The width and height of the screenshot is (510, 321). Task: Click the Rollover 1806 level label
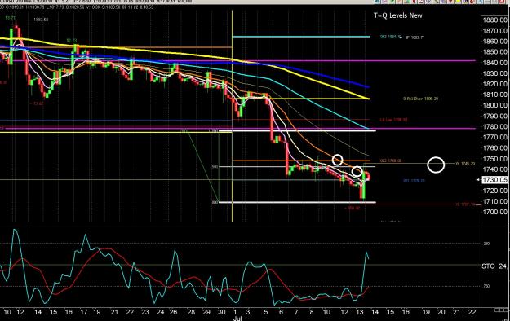pos(420,99)
